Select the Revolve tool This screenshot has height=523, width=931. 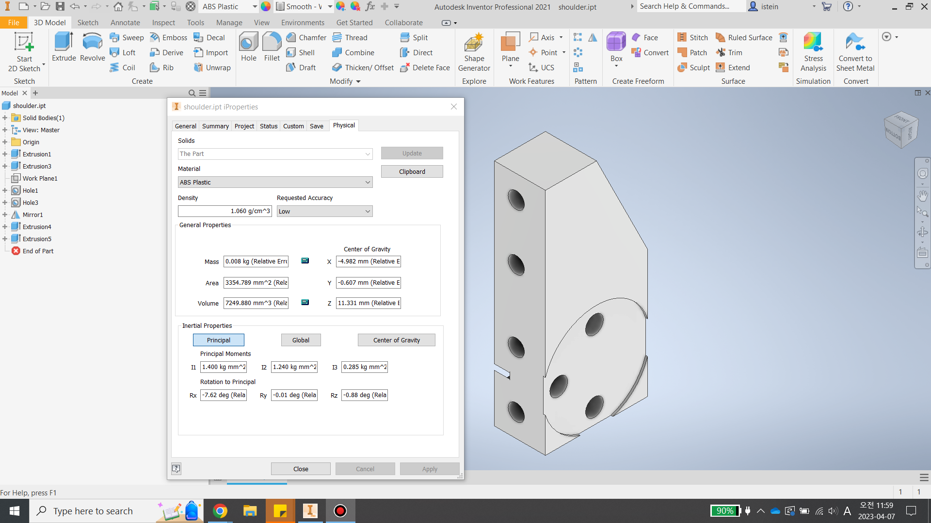(92, 47)
